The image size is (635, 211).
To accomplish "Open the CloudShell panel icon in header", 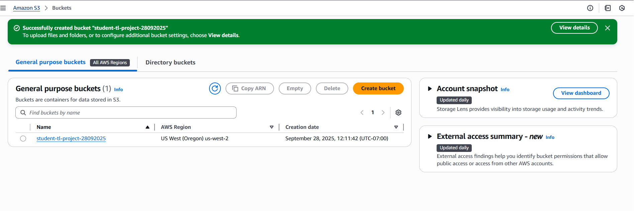I will [608, 8].
